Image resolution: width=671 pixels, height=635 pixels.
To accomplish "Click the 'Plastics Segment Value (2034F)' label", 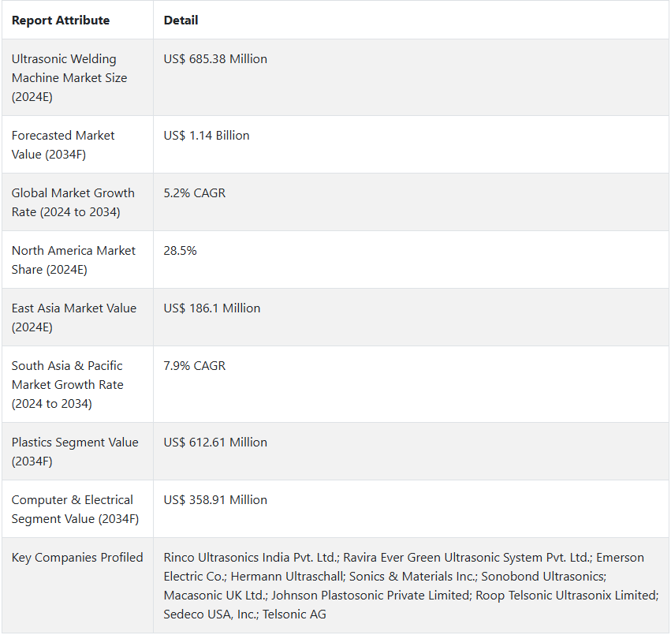I will pyautogui.click(x=74, y=451).
